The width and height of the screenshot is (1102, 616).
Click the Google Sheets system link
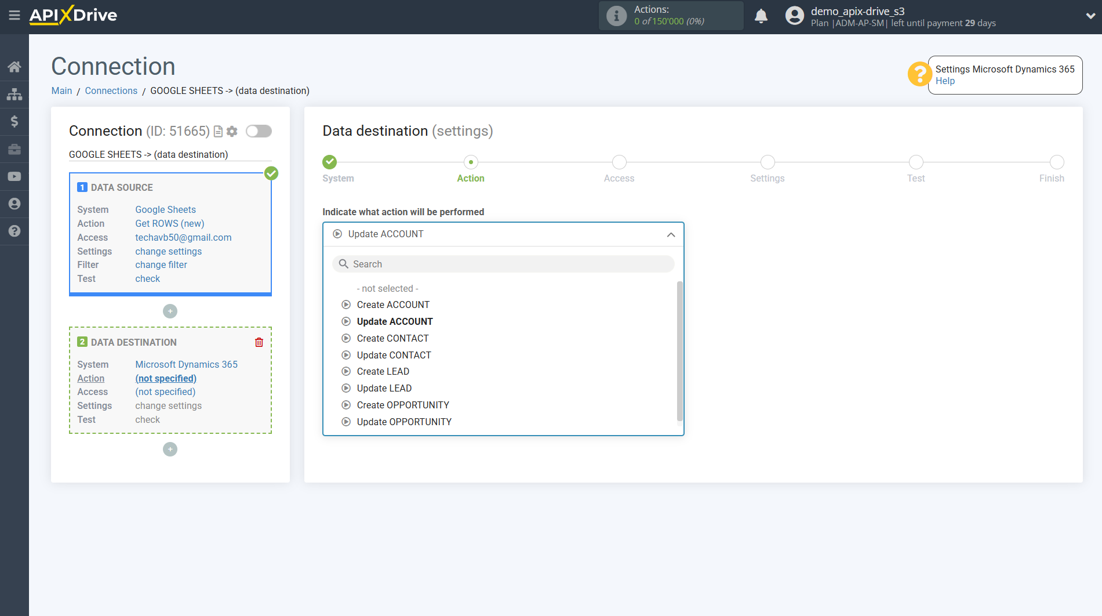pyautogui.click(x=165, y=209)
